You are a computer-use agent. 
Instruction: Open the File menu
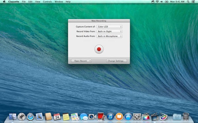[24, 2]
